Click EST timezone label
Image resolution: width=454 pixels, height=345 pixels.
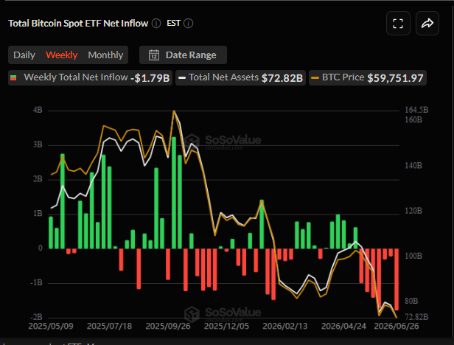(x=173, y=23)
